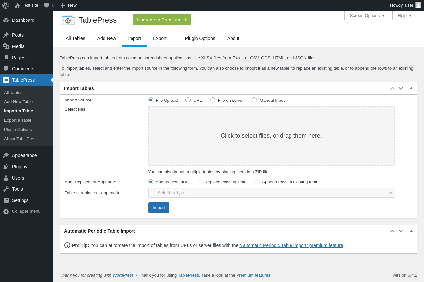Image resolution: width=424 pixels, height=282 pixels.
Task: Open the About tab
Action: point(233,38)
